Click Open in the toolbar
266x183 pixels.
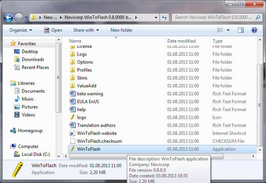(x=53, y=30)
